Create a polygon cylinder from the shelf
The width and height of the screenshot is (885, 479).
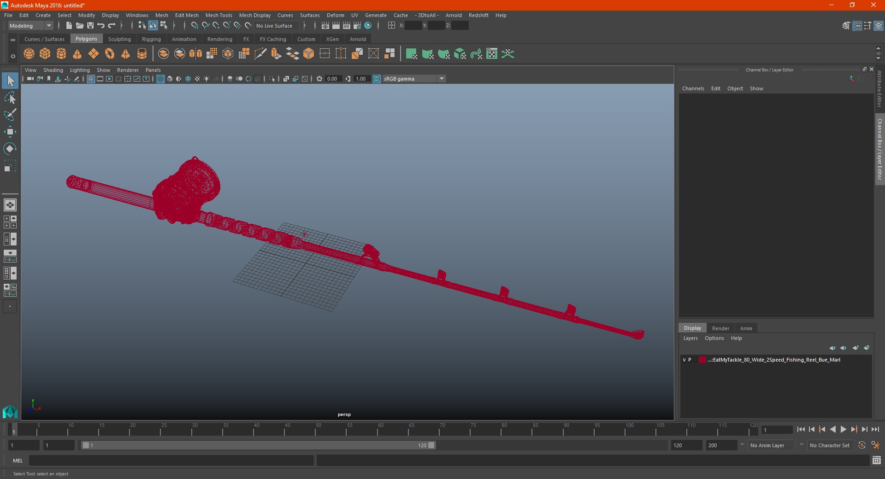point(61,54)
